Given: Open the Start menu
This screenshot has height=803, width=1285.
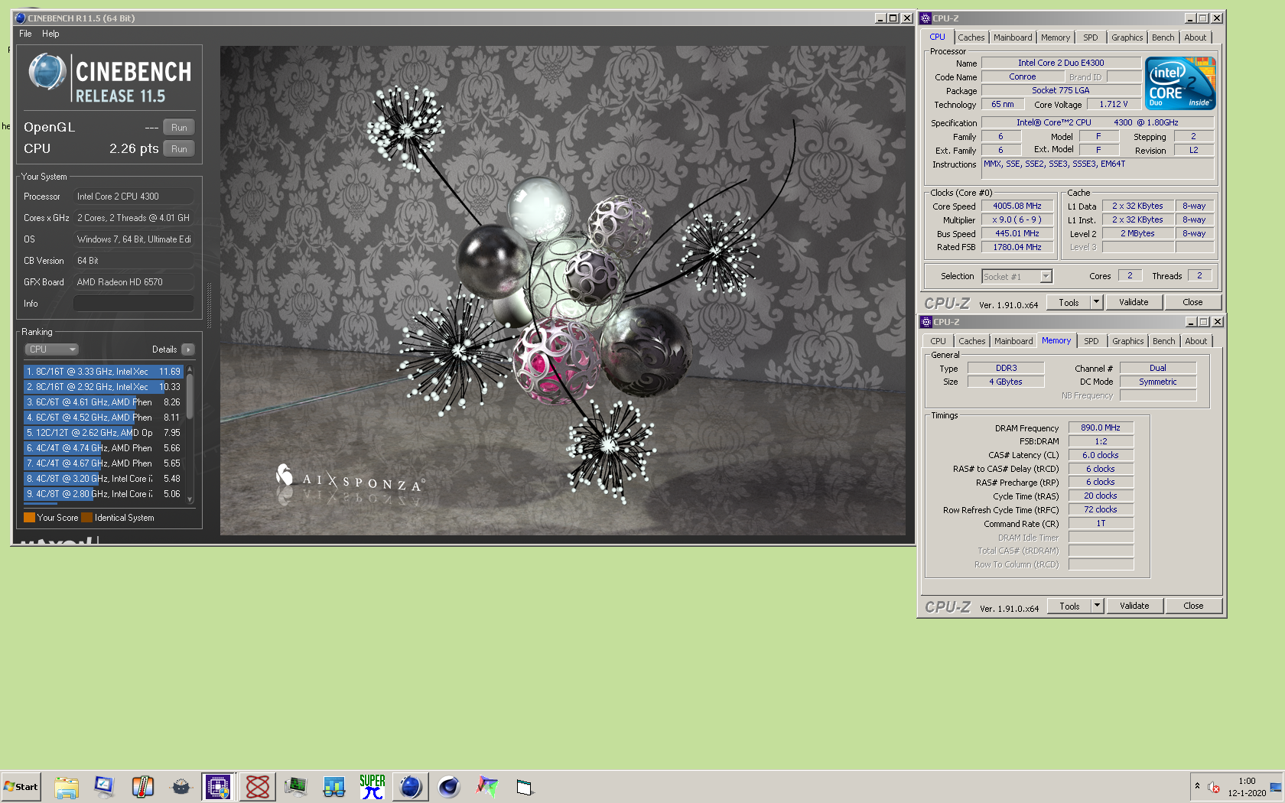Looking at the screenshot, I should coord(21,786).
